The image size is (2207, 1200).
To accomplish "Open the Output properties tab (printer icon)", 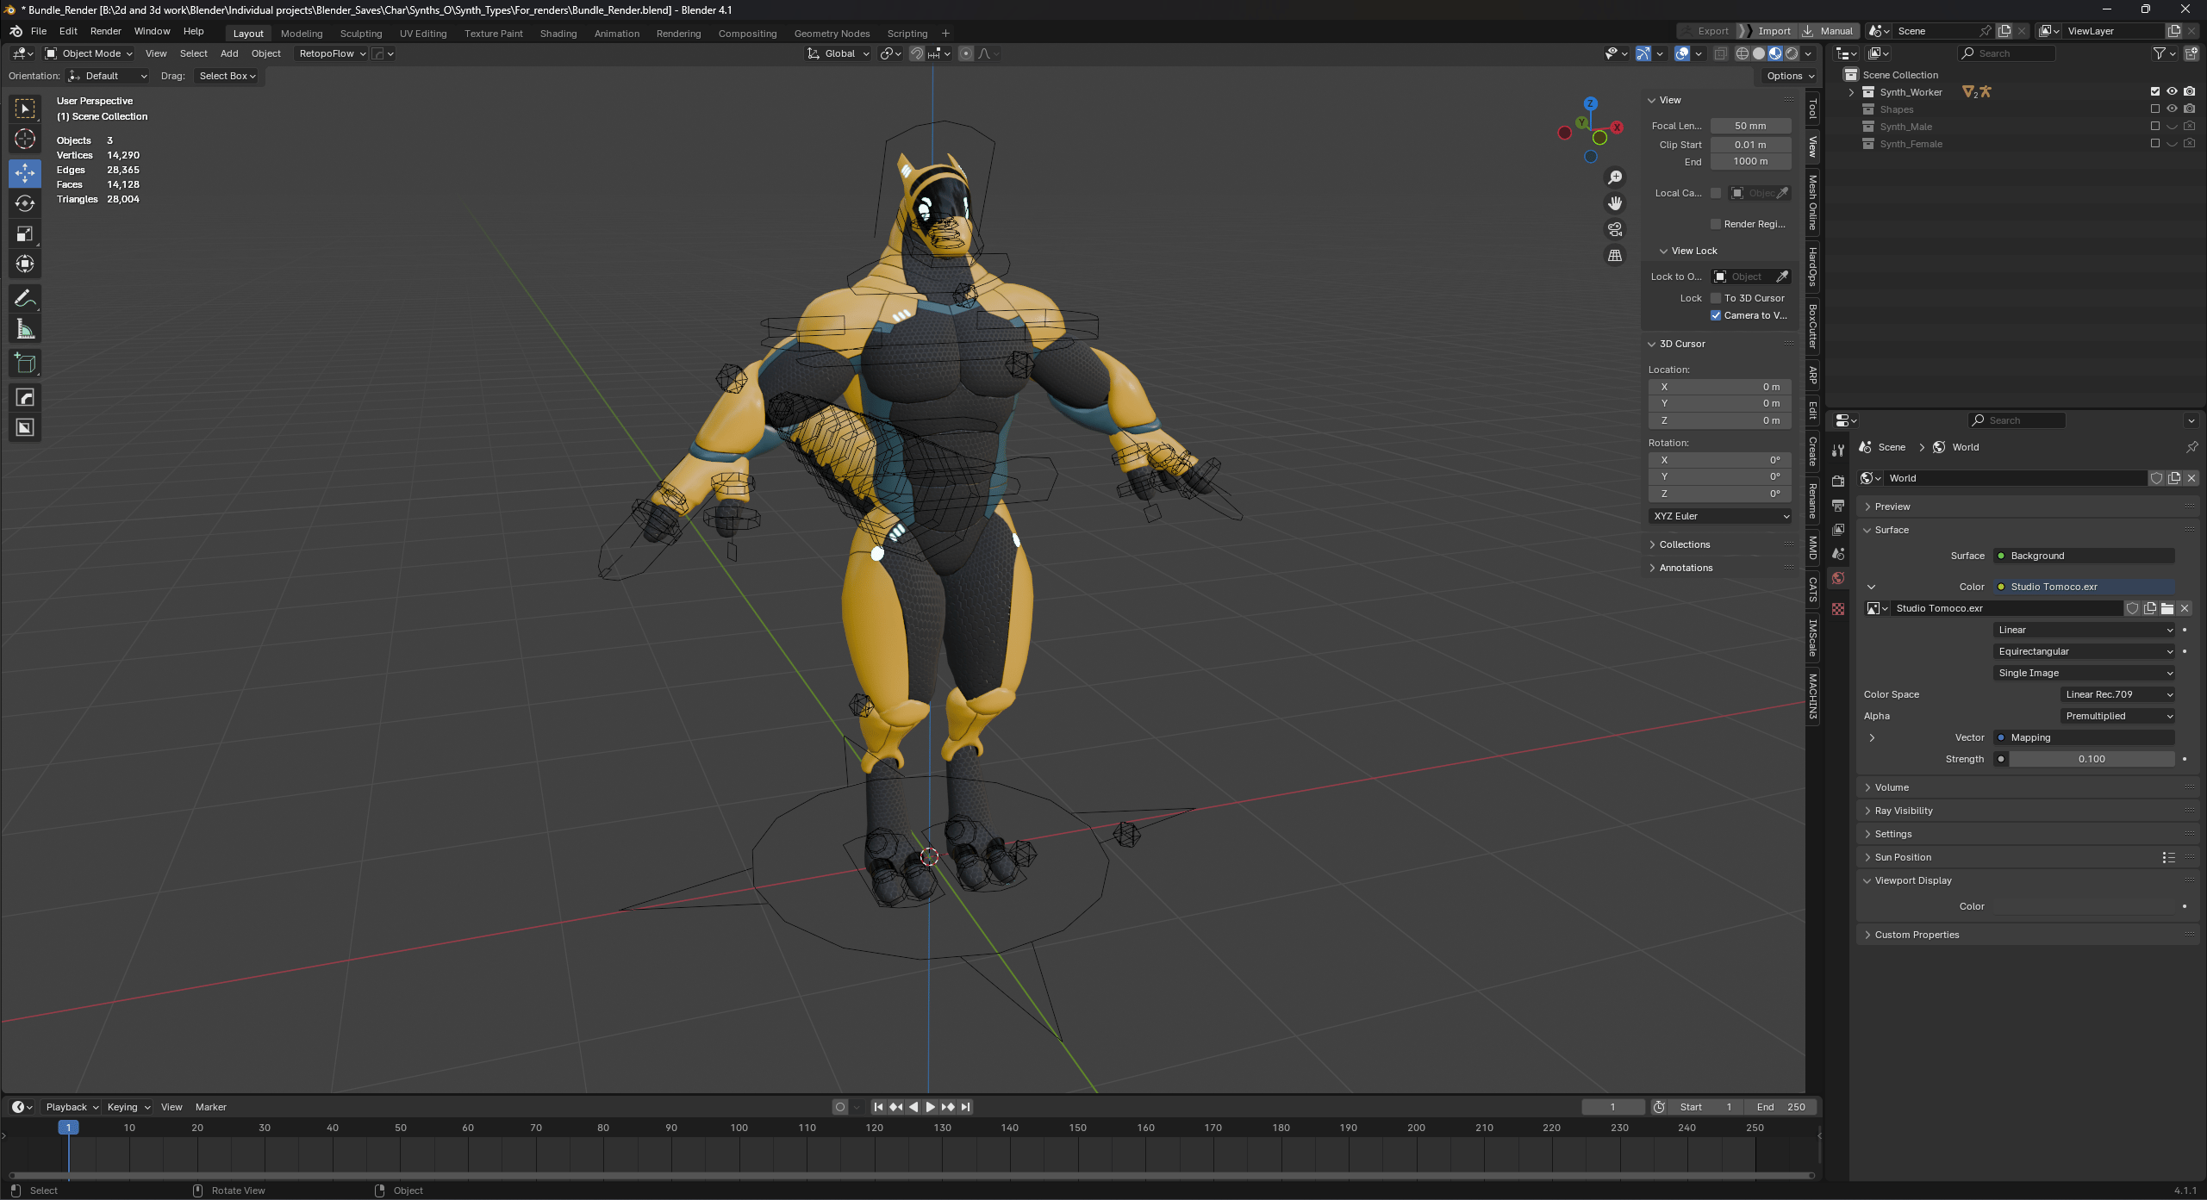I will click(1837, 505).
